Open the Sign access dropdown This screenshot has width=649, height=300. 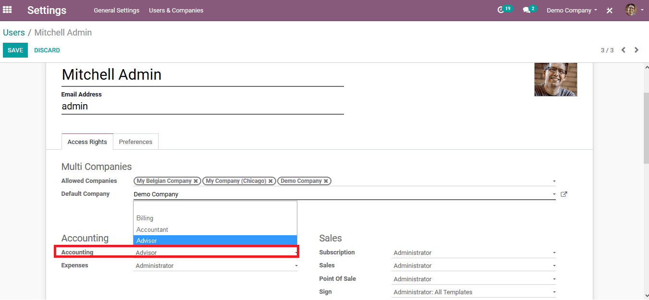point(474,292)
